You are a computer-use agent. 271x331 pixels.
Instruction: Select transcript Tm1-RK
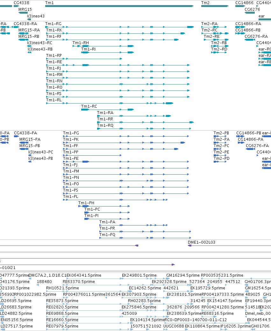pyautogui.click(x=116, y=33)
